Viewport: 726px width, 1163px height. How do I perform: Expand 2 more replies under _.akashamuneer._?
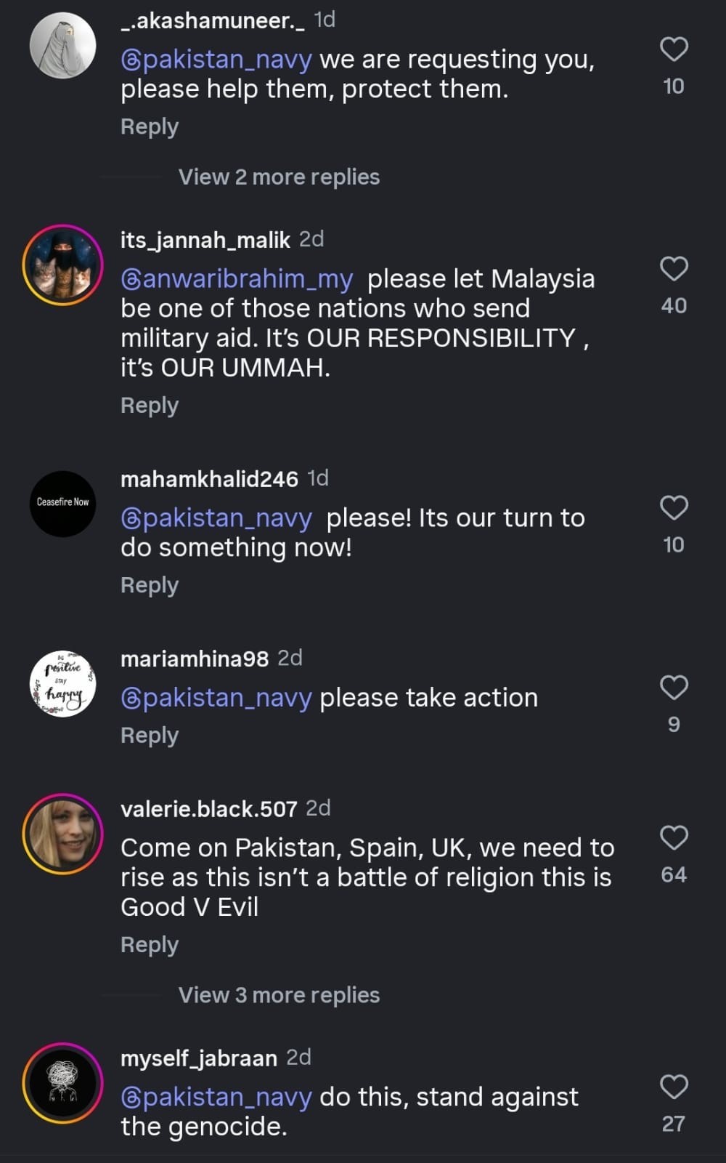(279, 177)
